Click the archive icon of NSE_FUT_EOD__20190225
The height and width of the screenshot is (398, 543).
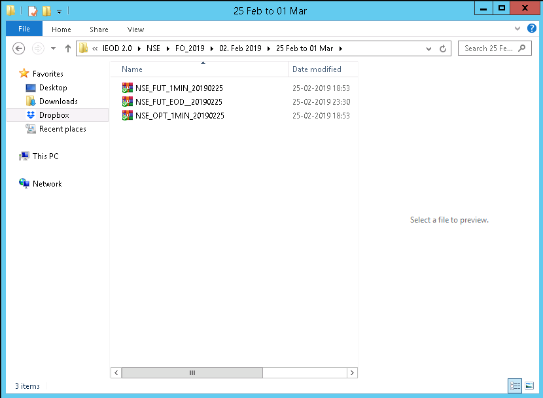[x=128, y=101]
